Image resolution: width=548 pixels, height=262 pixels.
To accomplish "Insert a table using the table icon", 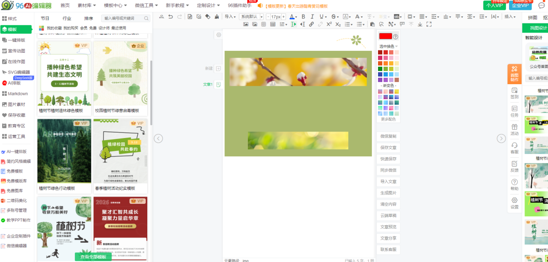I will point(273,24).
